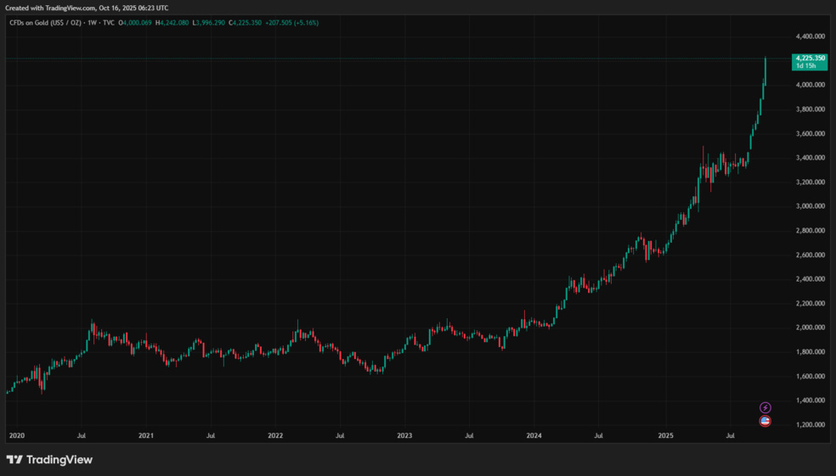Click the 4,400.000 level on the price scale

(x=811, y=36)
